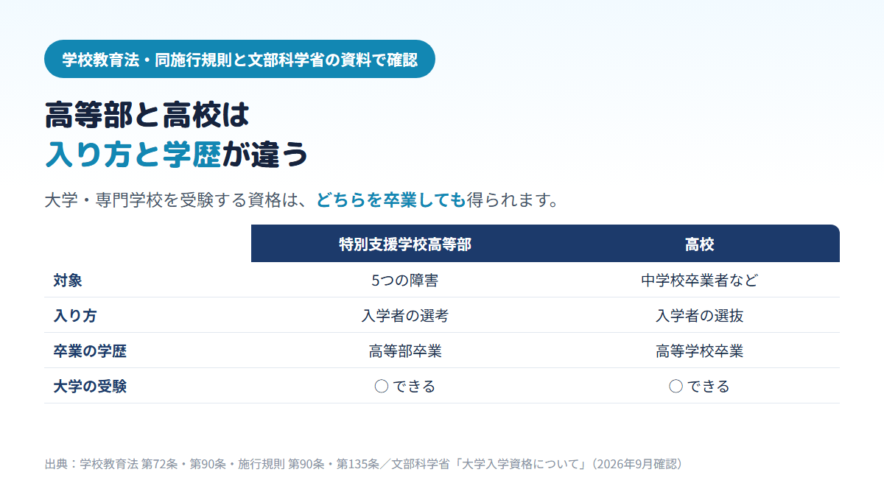Select the highlighted phrase どちらを卒業しても

click(391, 200)
